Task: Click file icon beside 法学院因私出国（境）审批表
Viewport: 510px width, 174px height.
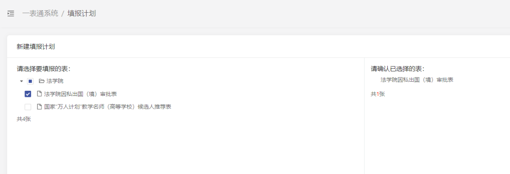Action: pos(39,94)
